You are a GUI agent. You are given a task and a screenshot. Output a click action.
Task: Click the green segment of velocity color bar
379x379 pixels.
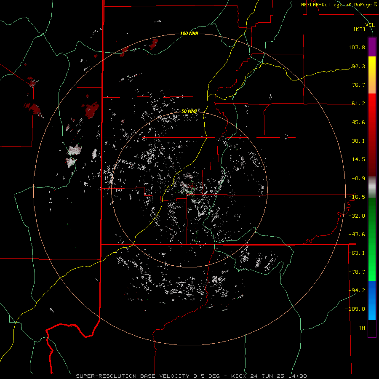click(372, 239)
